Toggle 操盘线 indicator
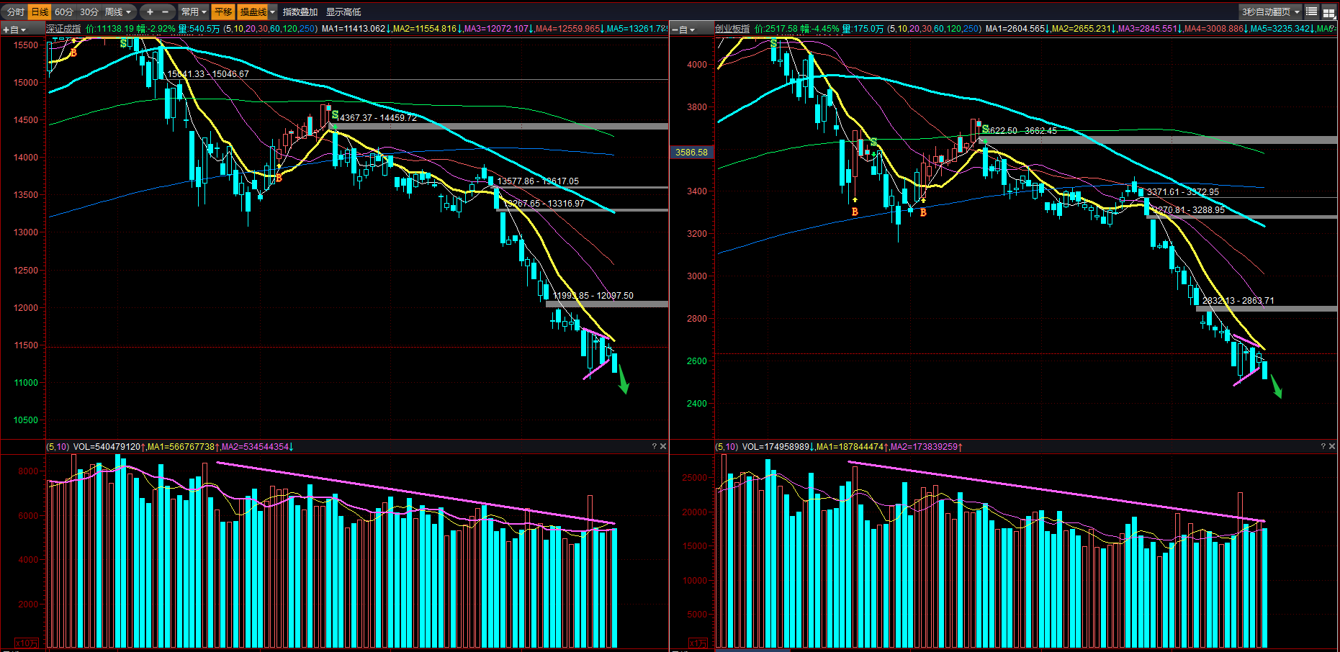This screenshot has height=652, width=1340. point(253,12)
